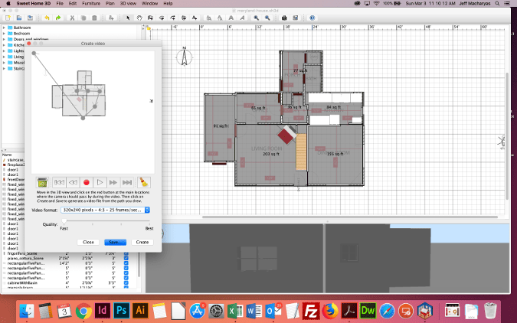Expand the Bedroom furniture category
517x323 pixels.
5,34
